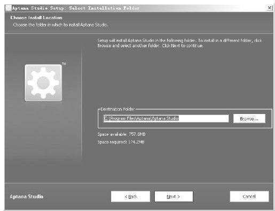Click the setup instruction paragraph text

(179, 43)
